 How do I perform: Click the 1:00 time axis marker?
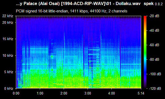[x=40, y=93]
